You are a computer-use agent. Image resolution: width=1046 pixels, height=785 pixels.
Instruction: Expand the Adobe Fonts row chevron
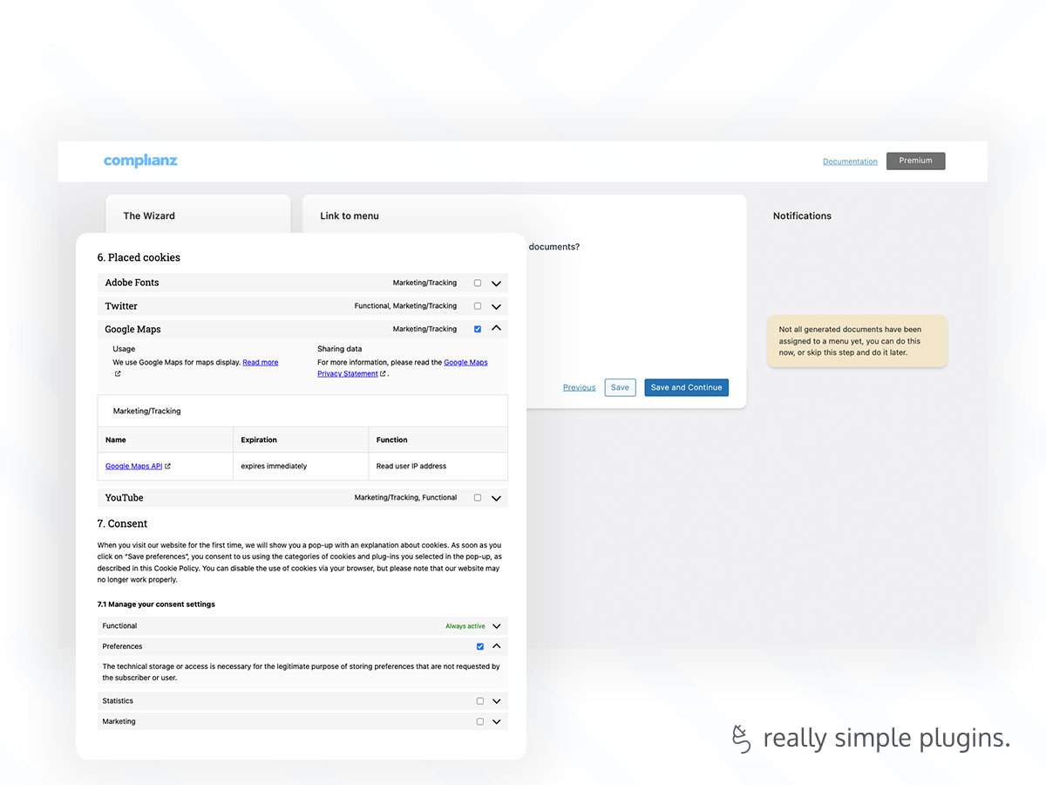click(496, 283)
